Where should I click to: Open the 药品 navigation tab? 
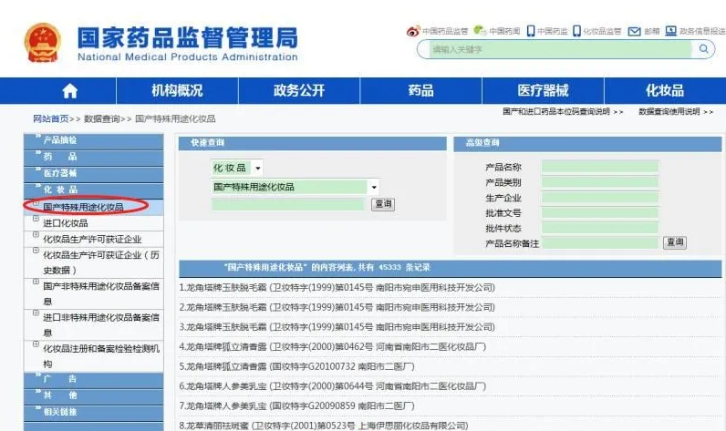[420, 90]
